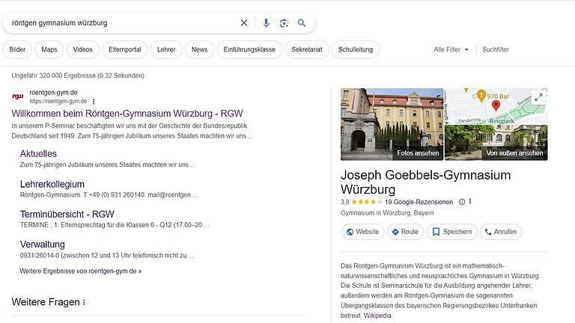
Task: Open the Alle Filter dropdown
Action: (x=451, y=49)
